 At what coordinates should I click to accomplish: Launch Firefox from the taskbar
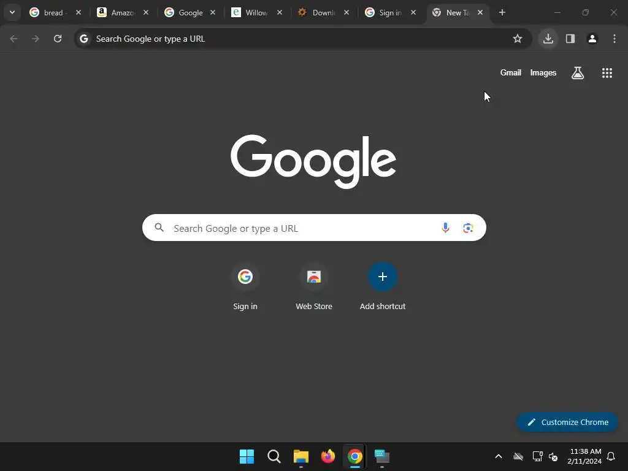[x=328, y=456]
